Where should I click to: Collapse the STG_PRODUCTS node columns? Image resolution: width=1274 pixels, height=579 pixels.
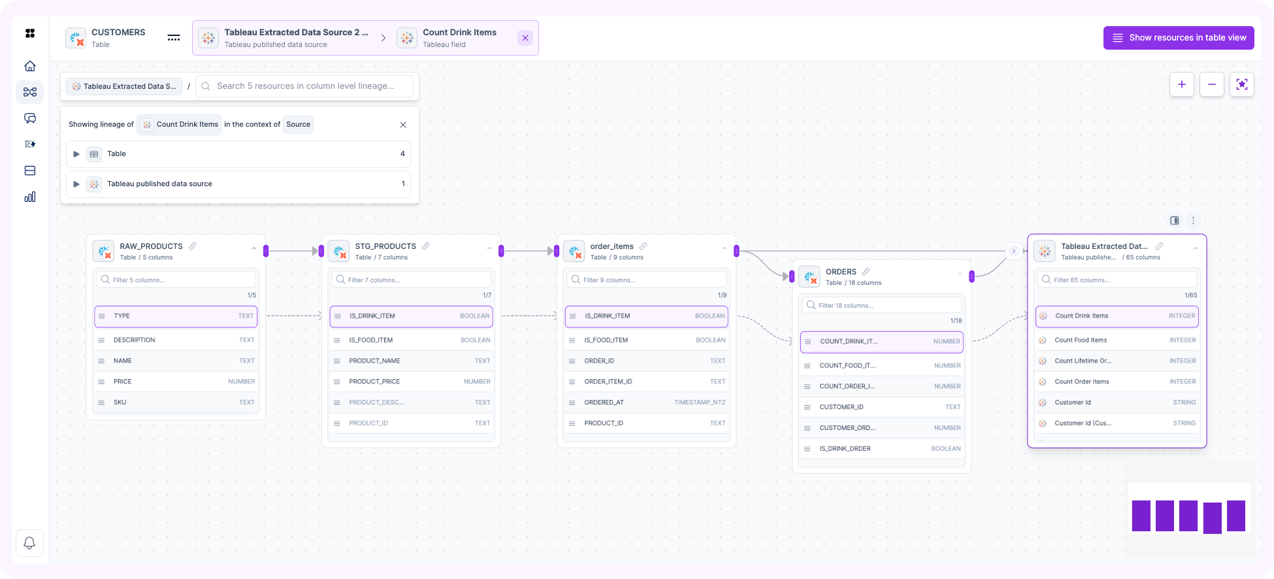coord(489,248)
